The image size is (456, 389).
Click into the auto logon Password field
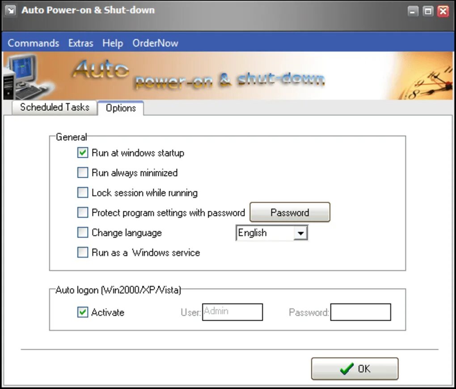tap(361, 312)
